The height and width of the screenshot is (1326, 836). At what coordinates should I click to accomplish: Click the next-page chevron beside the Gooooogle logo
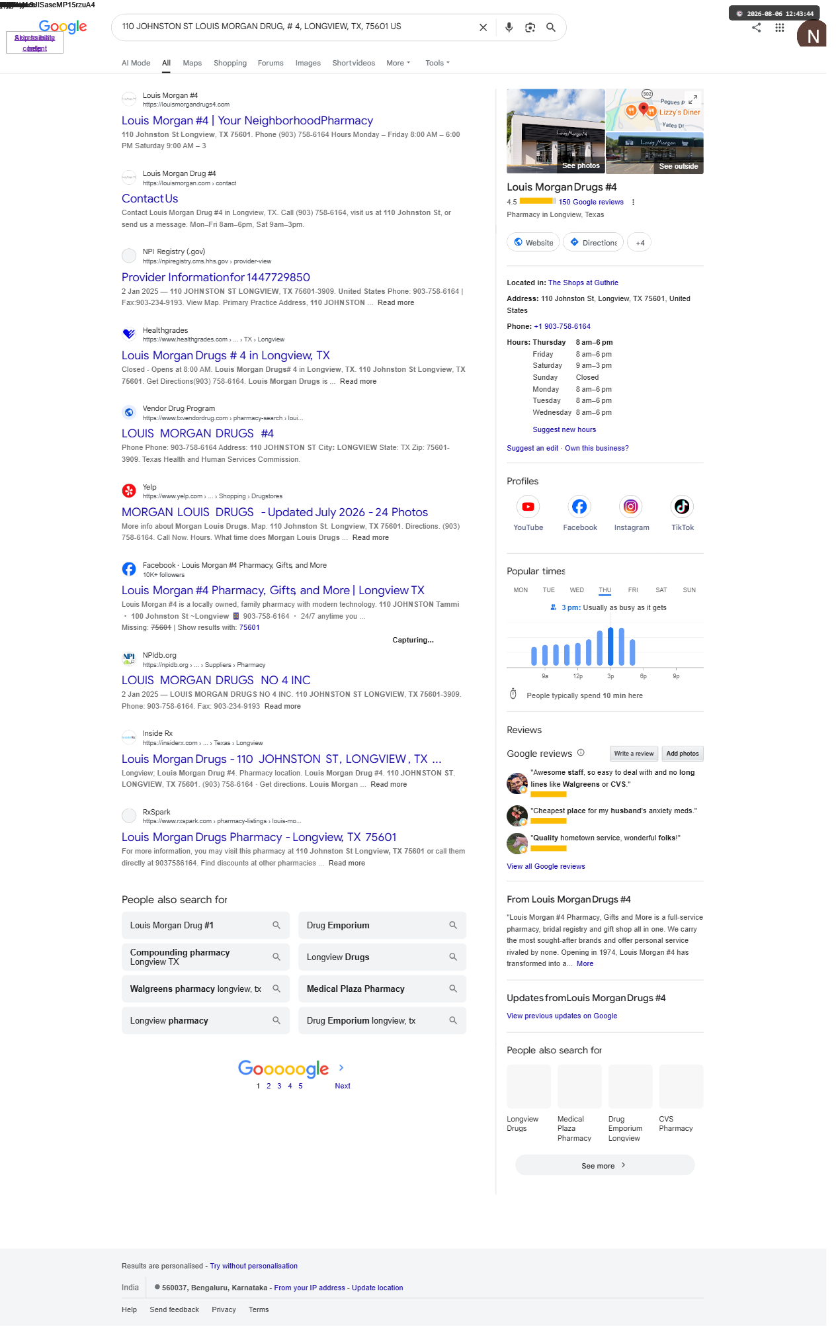[341, 1067]
